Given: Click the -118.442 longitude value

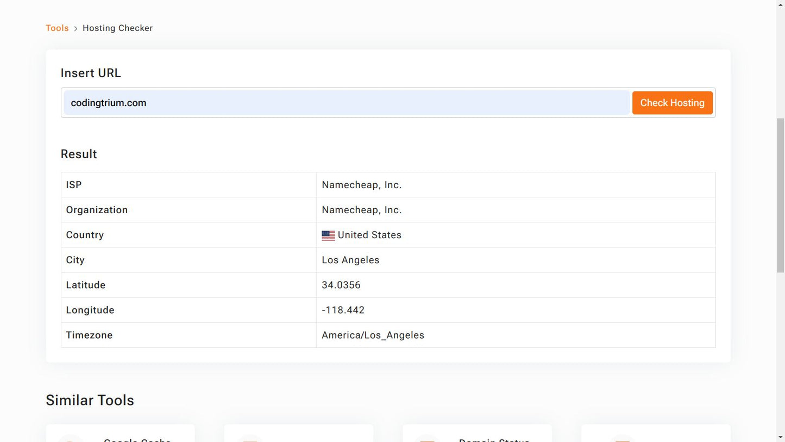Looking at the screenshot, I should point(343,310).
